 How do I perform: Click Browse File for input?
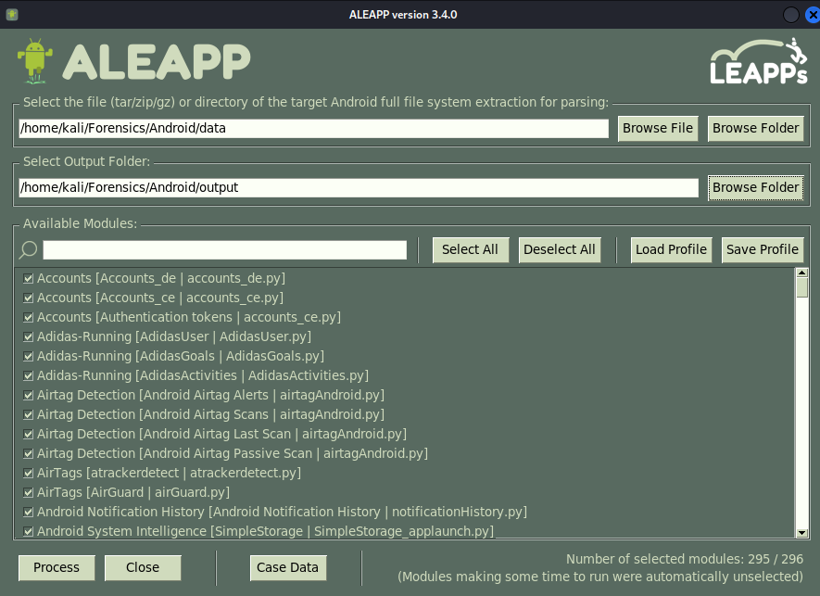tap(658, 128)
